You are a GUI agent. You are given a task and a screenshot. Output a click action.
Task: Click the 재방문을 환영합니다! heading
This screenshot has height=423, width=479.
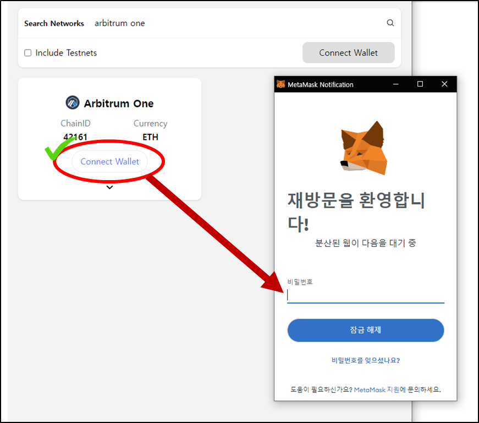[356, 211]
